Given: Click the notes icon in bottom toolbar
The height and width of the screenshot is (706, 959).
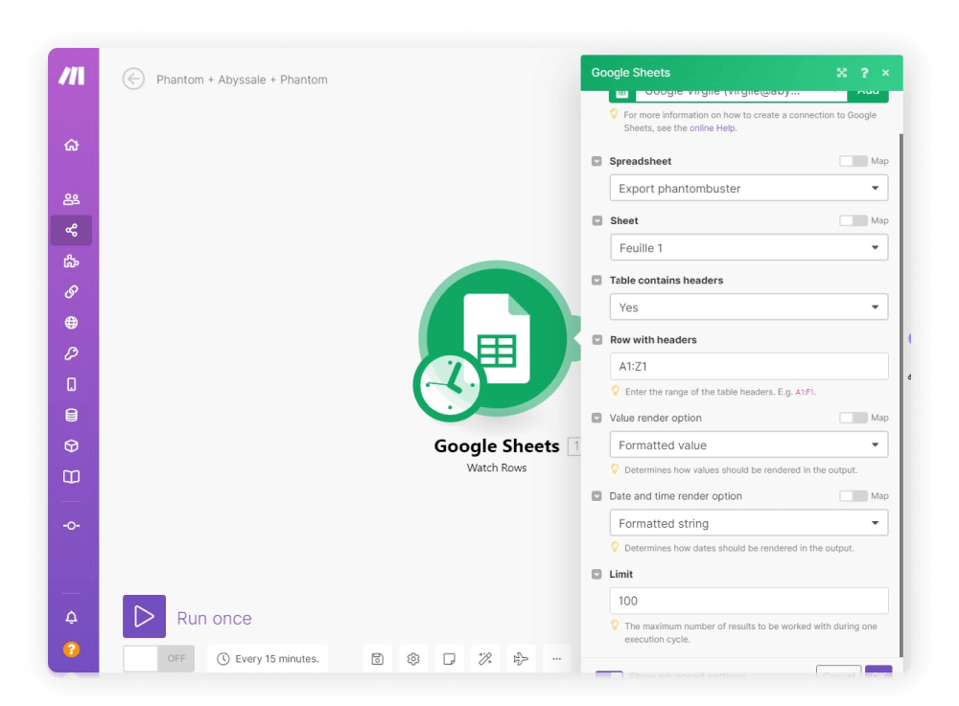Looking at the screenshot, I should coord(449,659).
